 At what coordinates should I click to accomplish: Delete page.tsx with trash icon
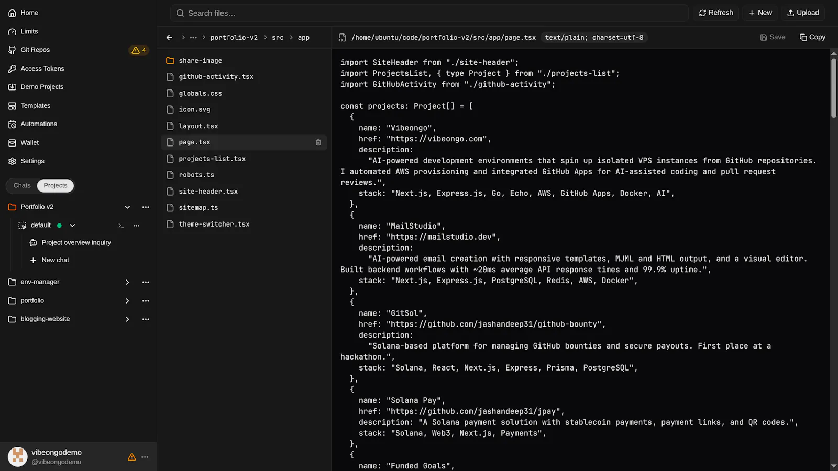tap(318, 142)
